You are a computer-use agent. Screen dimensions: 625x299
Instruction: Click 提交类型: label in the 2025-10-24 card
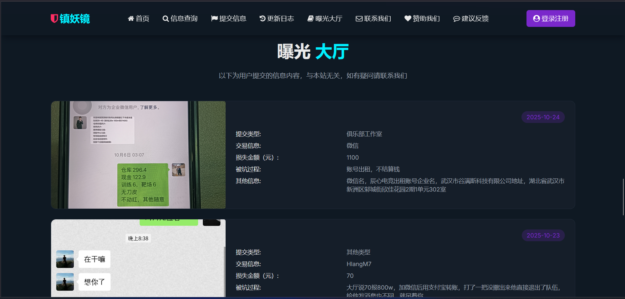(248, 134)
